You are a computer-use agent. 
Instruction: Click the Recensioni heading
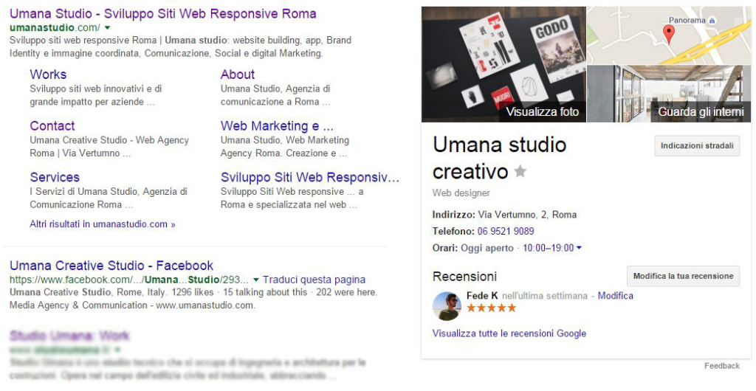(x=464, y=277)
